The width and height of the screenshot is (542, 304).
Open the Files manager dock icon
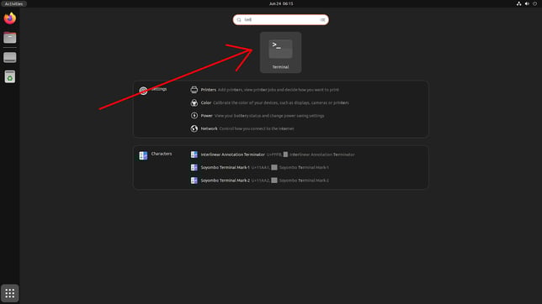[10, 38]
